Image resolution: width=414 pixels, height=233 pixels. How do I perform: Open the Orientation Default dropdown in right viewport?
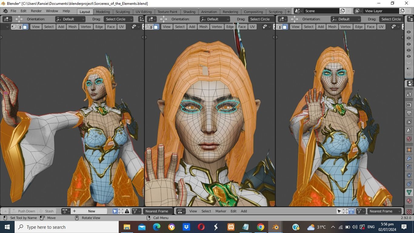tap(346, 19)
